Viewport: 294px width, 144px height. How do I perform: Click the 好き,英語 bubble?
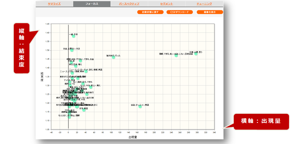click(84, 110)
